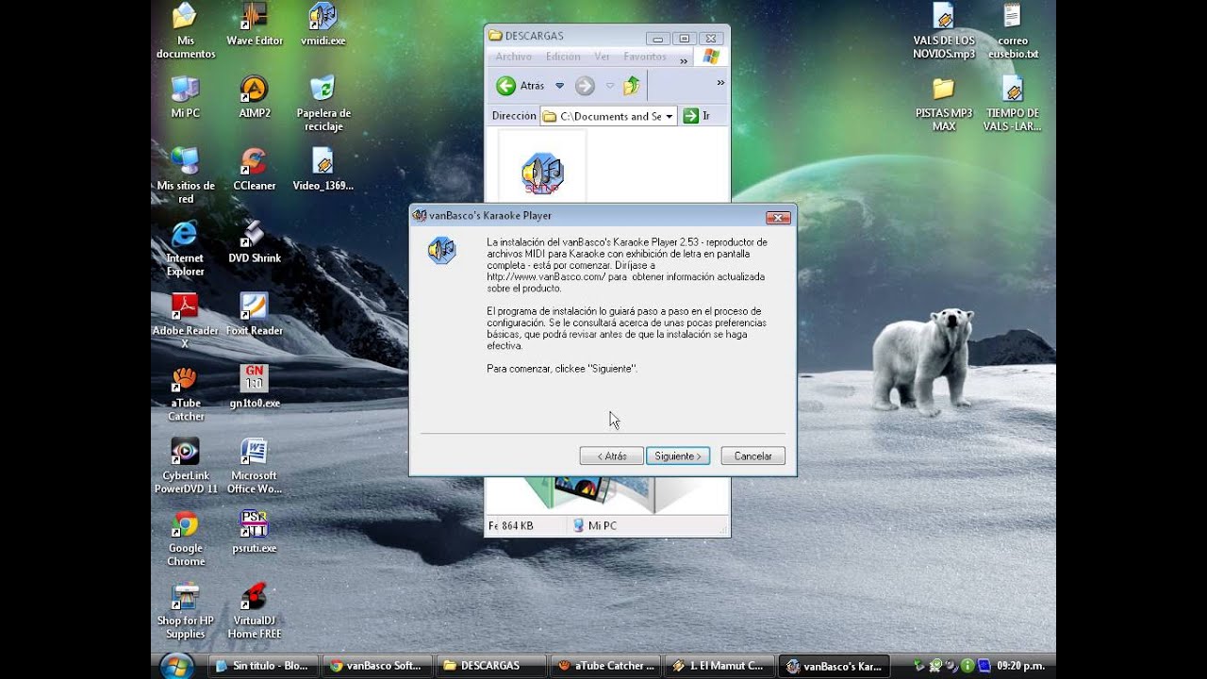
Task: Open TIEMPO DE VALS file icon
Action: click(x=1013, y=104)
